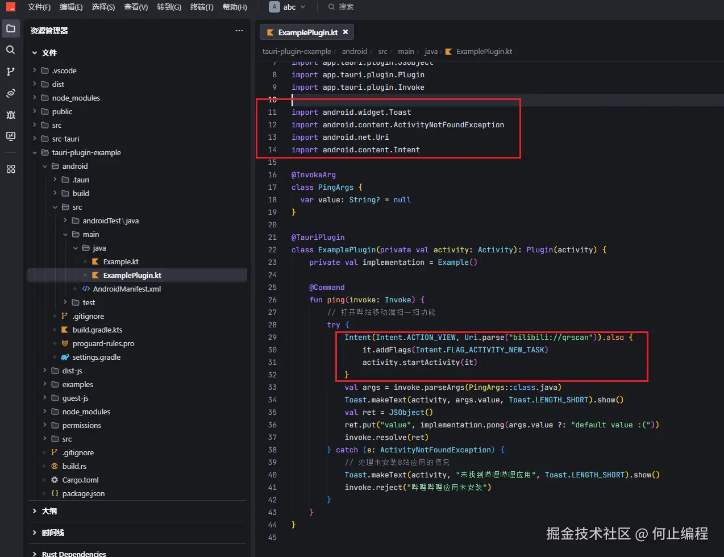Open settings.gradle file
The height and width of the screenshot is (557, 724).
96,357
